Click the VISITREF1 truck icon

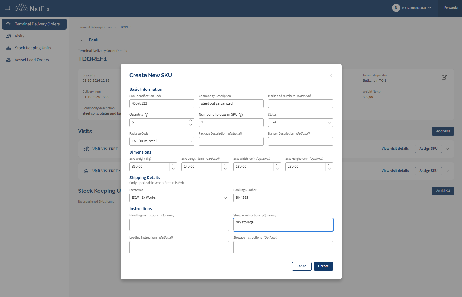coord(86,149)
